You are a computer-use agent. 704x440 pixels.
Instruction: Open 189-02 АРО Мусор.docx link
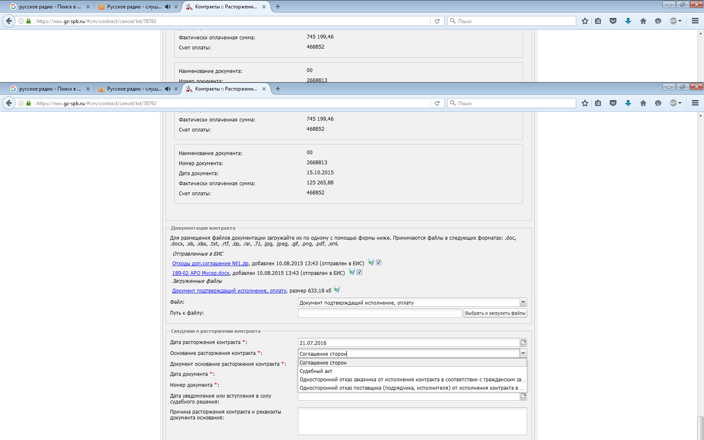(x=201, y=273)
